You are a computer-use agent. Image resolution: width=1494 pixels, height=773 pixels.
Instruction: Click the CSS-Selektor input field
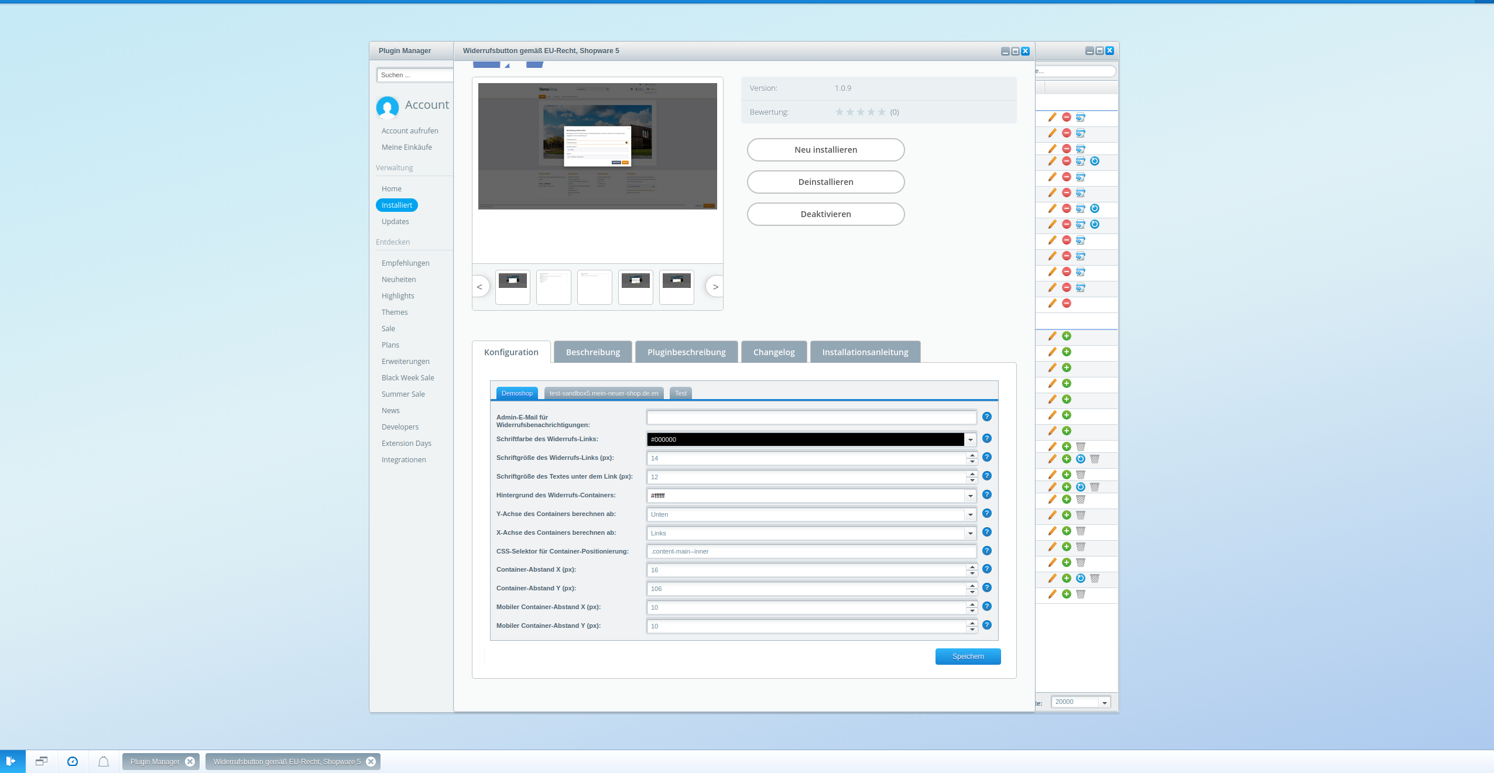point(811,551)
